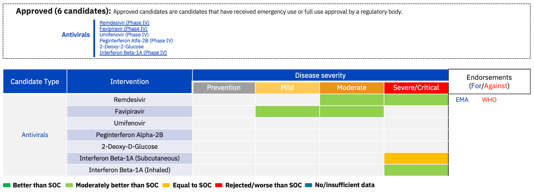Select the Severe/Critical column header
The image size is (534, 194).
(x=416, y=88)
